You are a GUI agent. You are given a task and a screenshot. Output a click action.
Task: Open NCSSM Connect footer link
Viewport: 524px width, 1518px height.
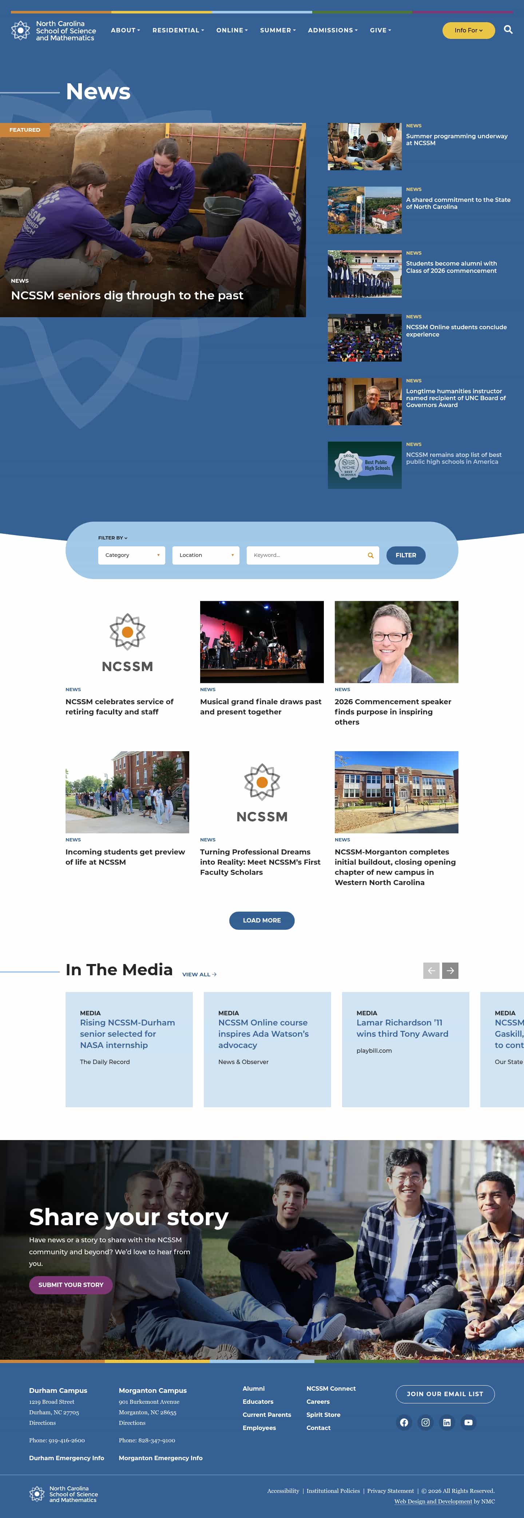(x=331, y=1388)
